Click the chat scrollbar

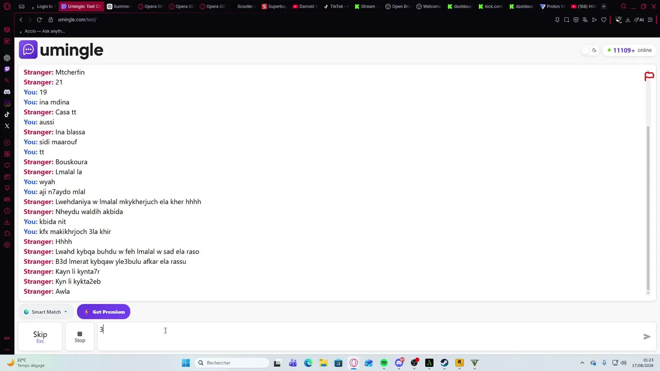click(648, 209)
